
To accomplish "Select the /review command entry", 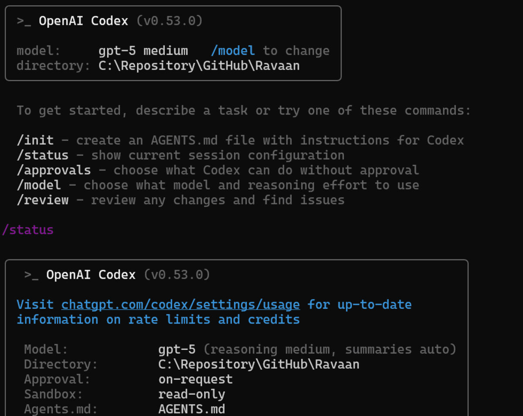I will click(42, 200).
